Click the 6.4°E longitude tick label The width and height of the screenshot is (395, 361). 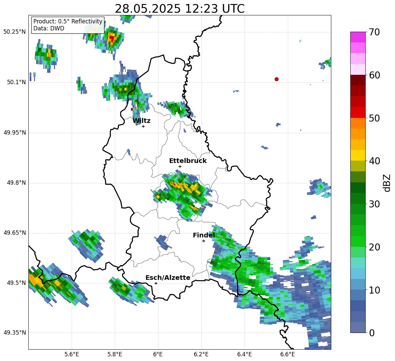(244, 354)
